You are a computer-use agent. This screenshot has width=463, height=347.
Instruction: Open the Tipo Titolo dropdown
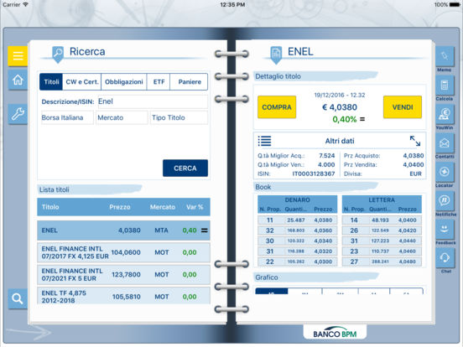tap(179, 117)
